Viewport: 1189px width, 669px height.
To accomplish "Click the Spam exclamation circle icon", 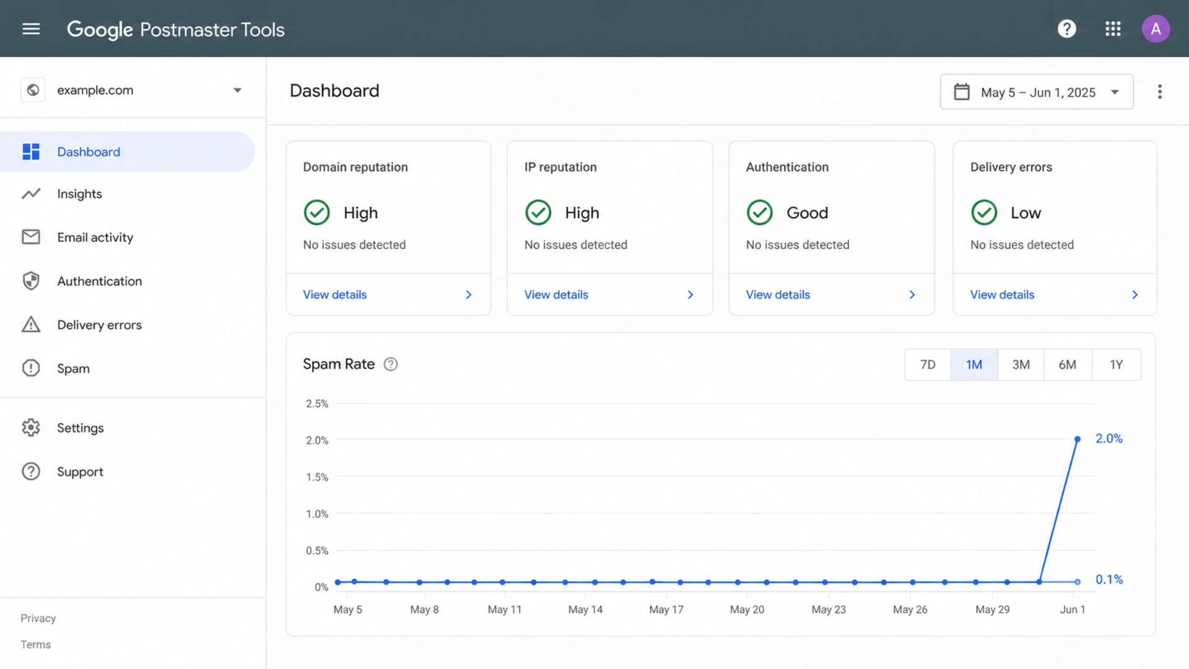I will coord(31,369).
